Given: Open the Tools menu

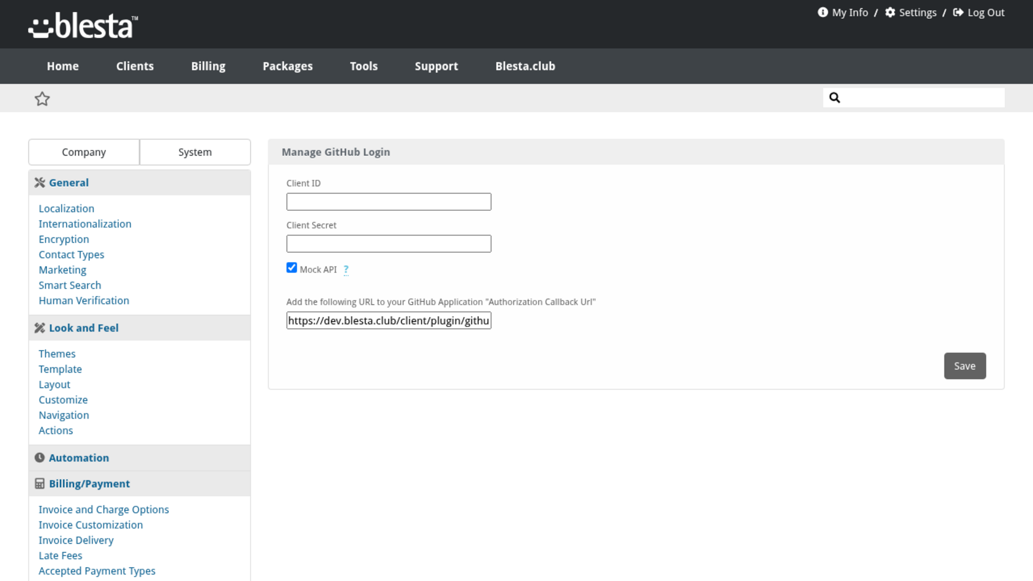Looking at the screenshot, I should coord(364,66).
